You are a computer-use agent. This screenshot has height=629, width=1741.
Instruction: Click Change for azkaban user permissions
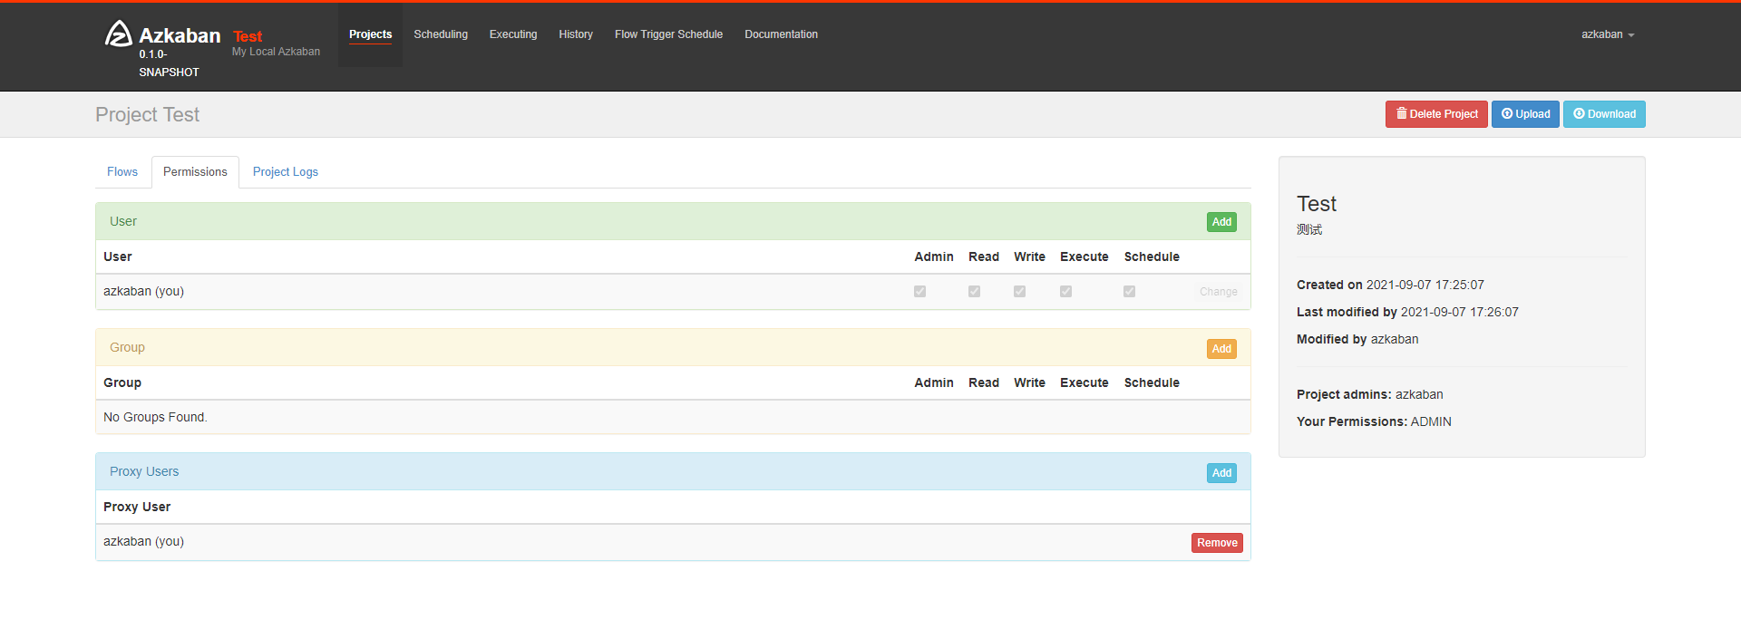[x=1218, y=292]
